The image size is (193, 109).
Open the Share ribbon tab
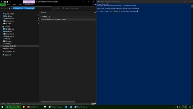tap(14, 5)
